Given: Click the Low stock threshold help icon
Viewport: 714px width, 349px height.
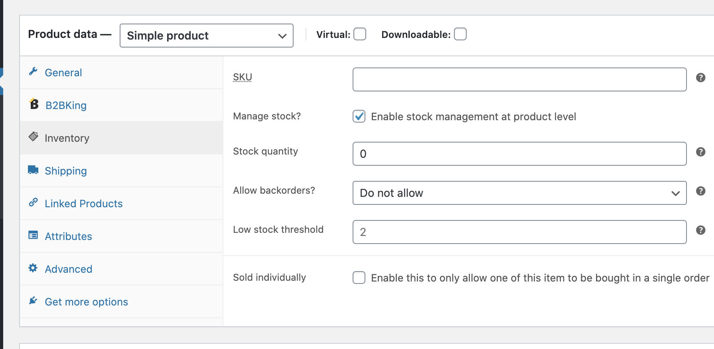Looking at the screenshot, I should coord(701,230).
